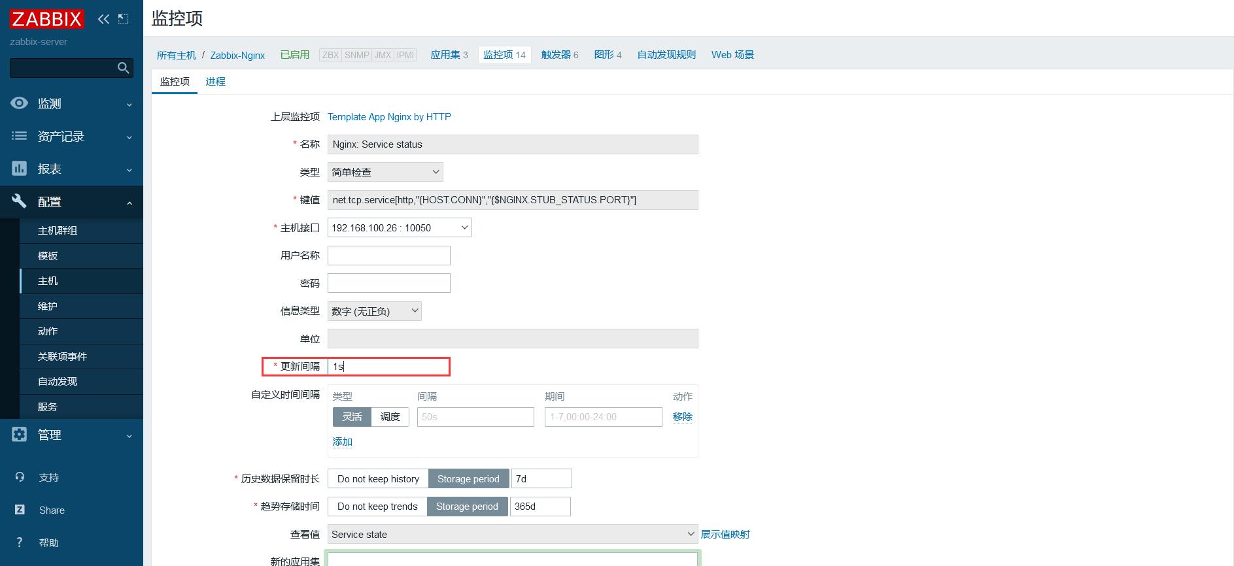Focus the 期间 1-7,00:00-24:00 field

coord(604,417)
